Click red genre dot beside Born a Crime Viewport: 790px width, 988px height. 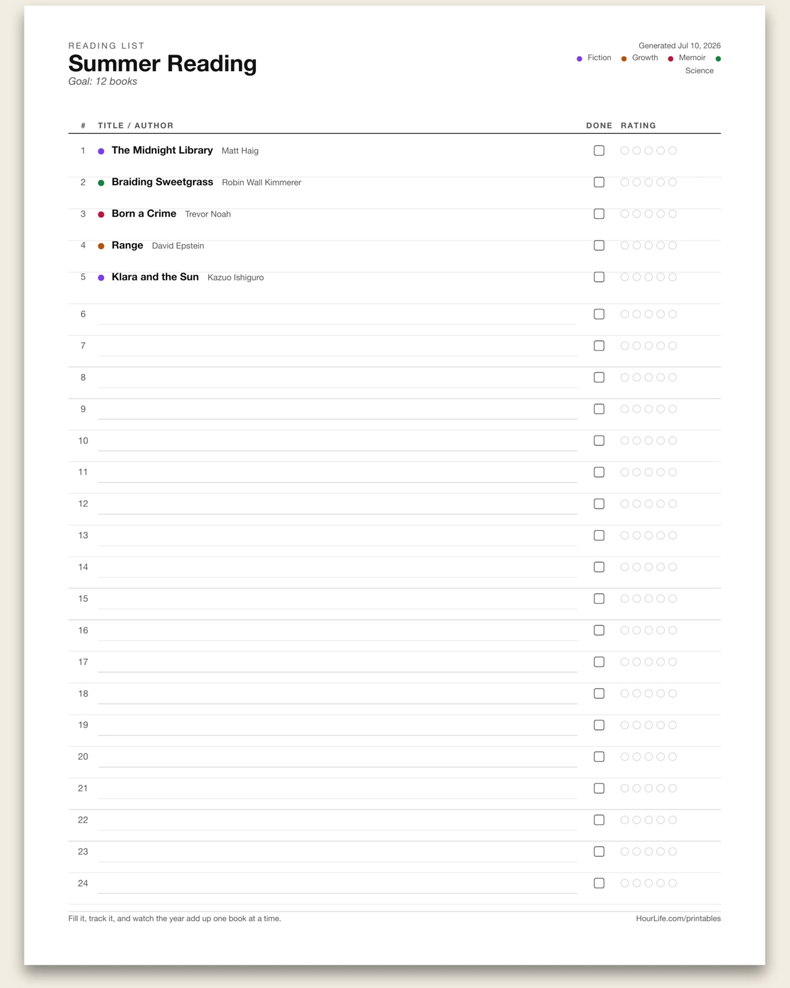(x=101, y=215)
